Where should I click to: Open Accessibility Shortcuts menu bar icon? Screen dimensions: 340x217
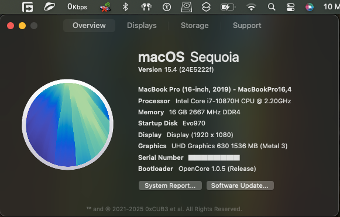point(167,7)
